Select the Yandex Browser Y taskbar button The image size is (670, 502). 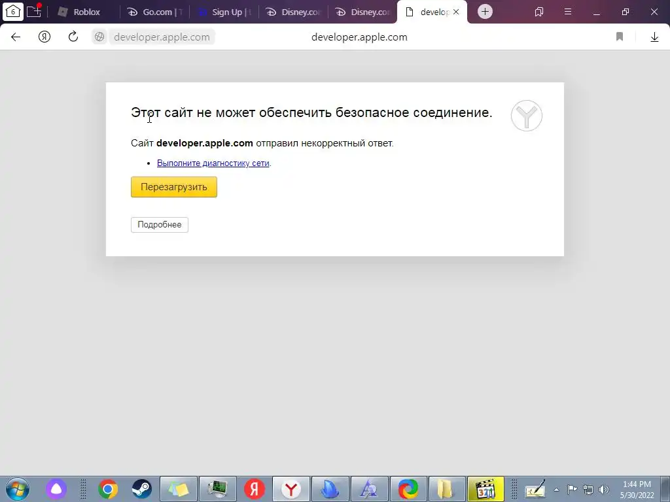pyautogui.click(x=291, y=489)
